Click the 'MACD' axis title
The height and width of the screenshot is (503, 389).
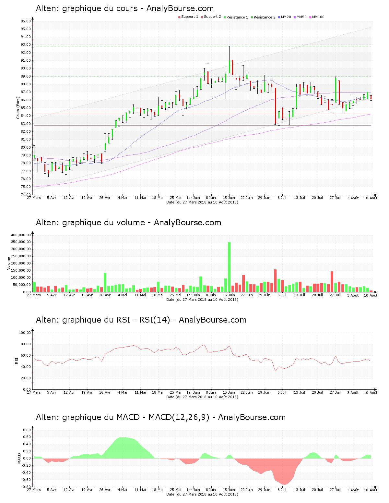19,458
